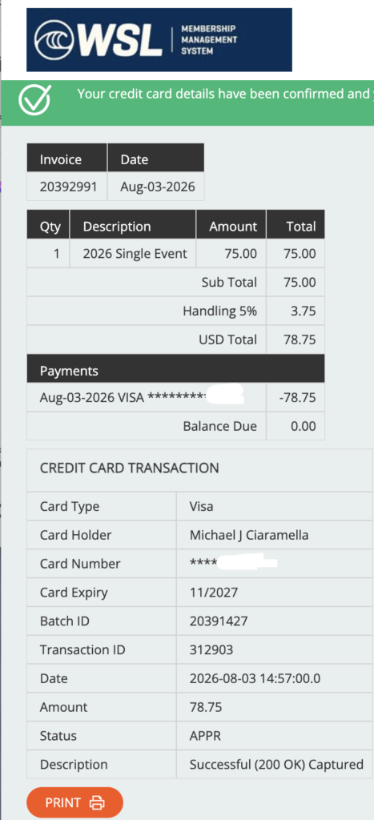Click the invoice number 20392991
This screenshot has height=820, width=374.
pyautogui.click(x=68, y=187)
